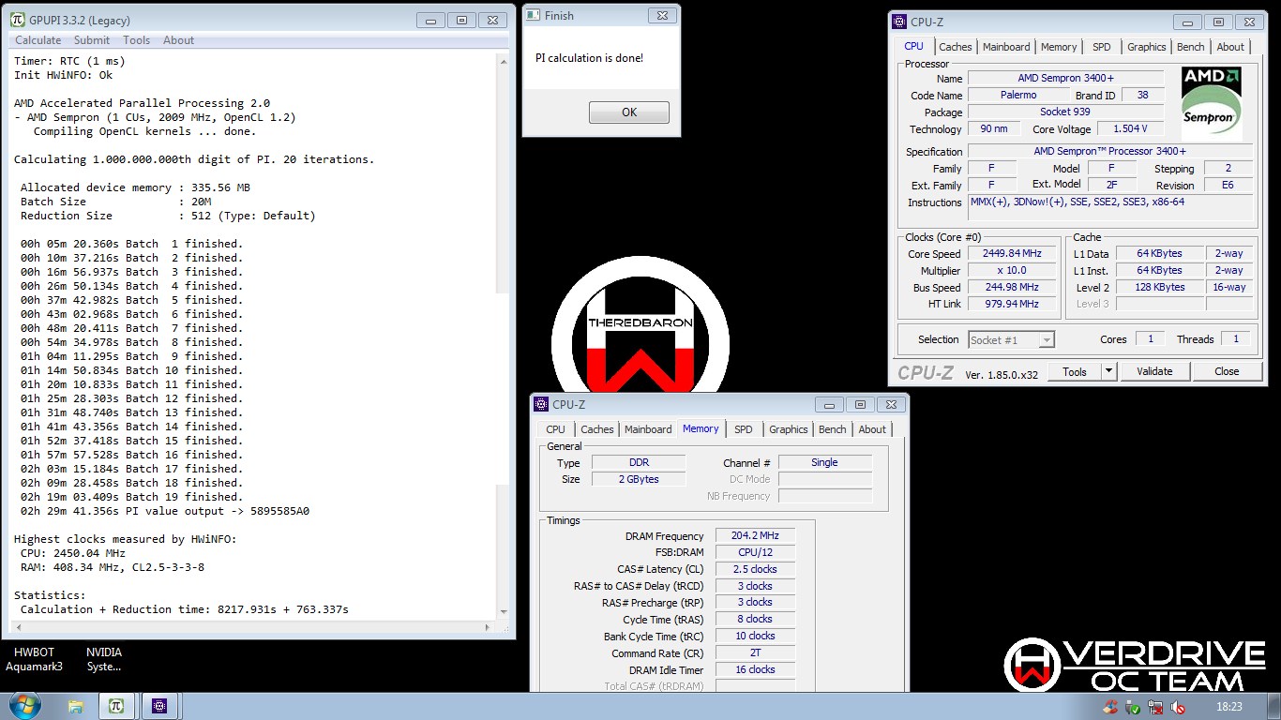Viewport: 1281px width, 720px height.
Task: Click the Core Speed 2449.84 MHz field
Action: pos(1012,254)
